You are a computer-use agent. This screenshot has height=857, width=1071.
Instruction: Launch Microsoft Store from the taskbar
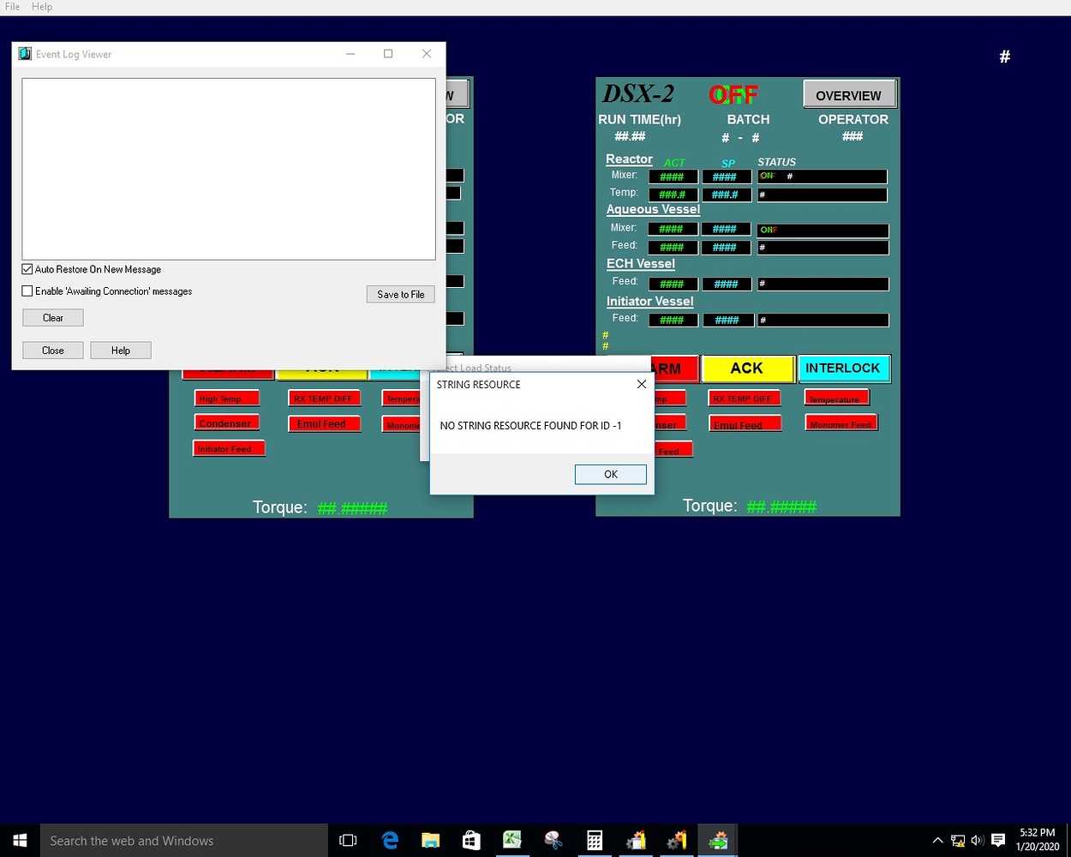click(x=471, y=841)
